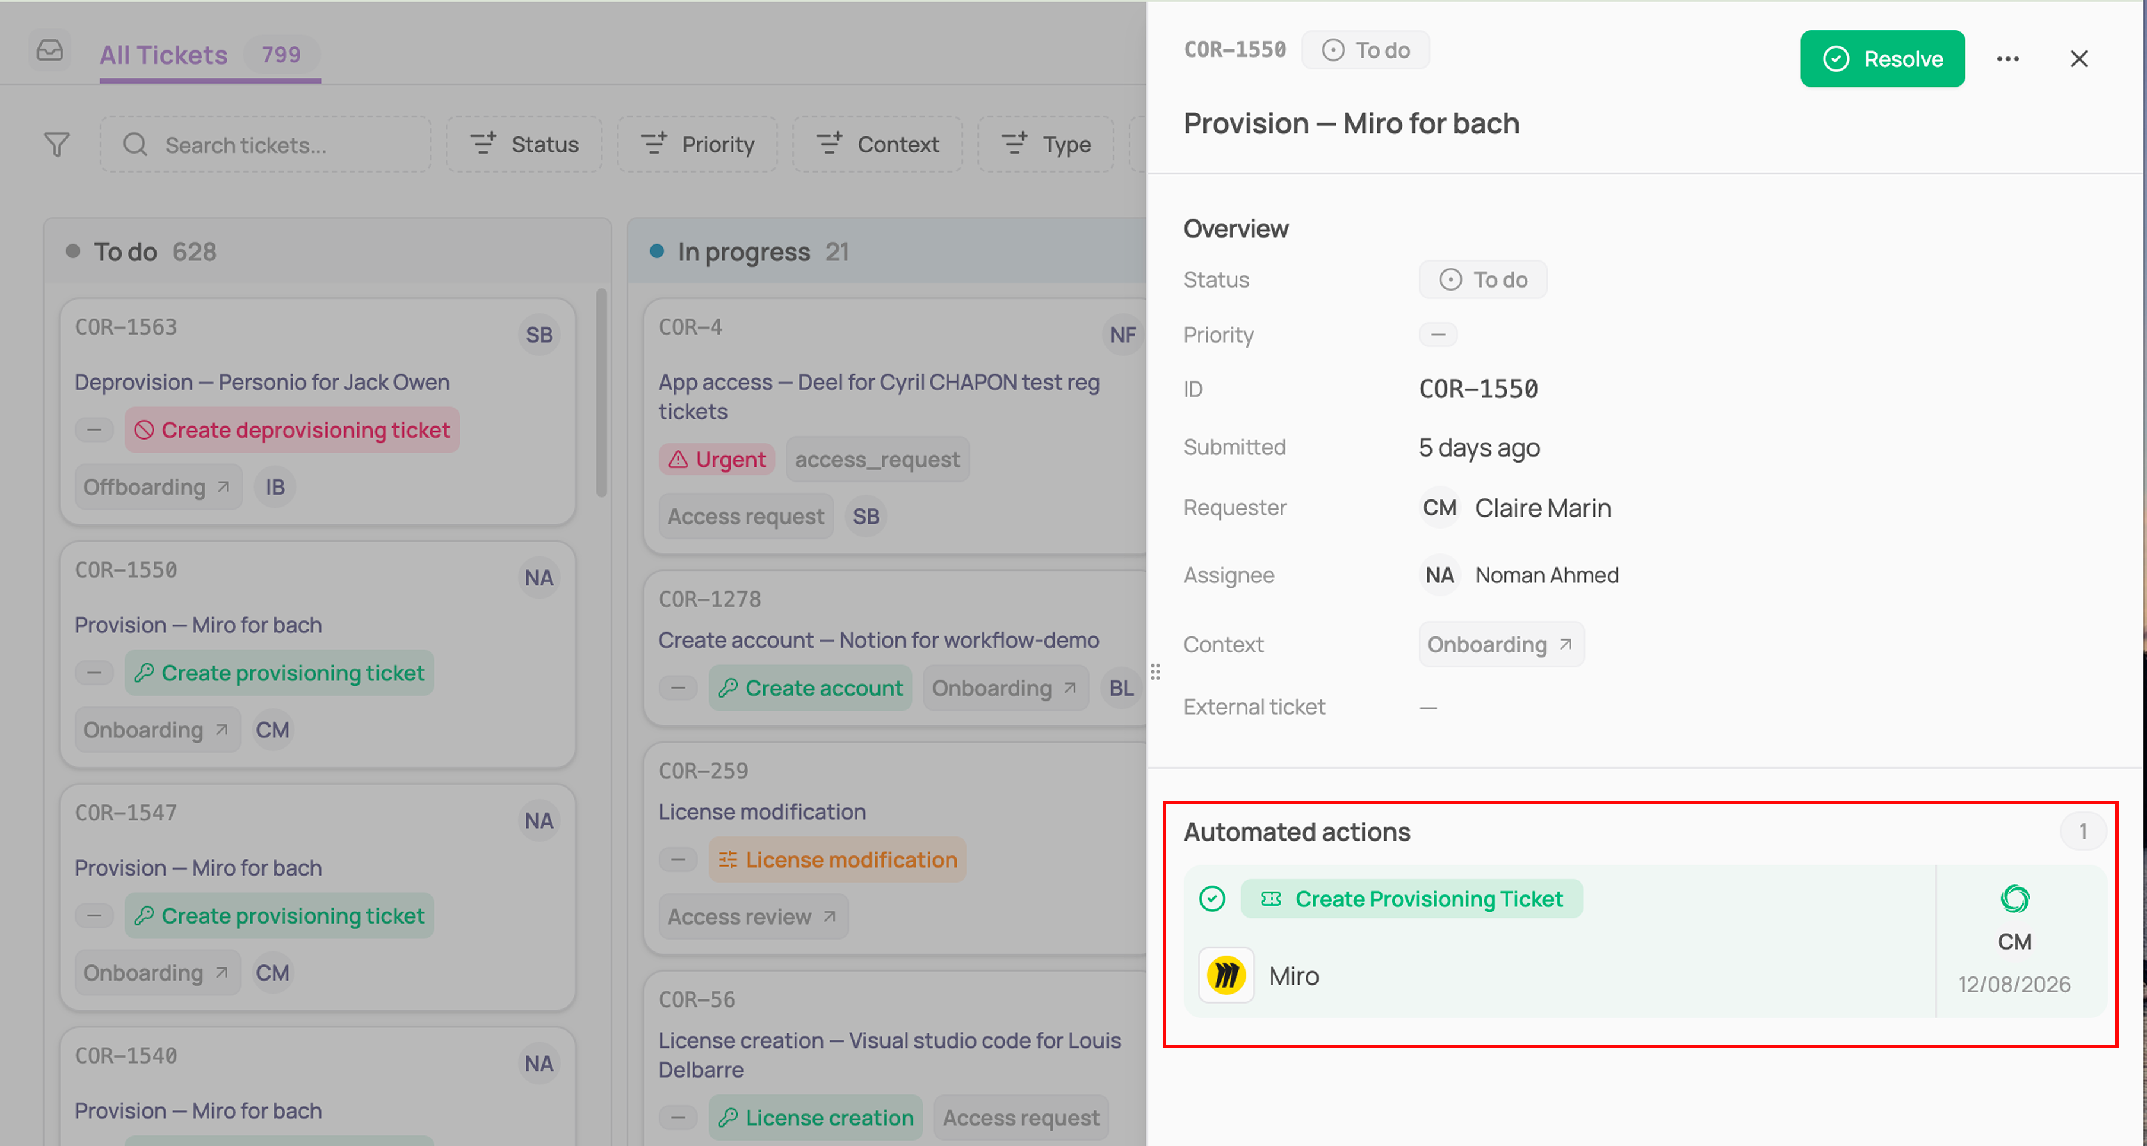
Task: Click the search magnifier icon
Action: (x=135, y=145)
